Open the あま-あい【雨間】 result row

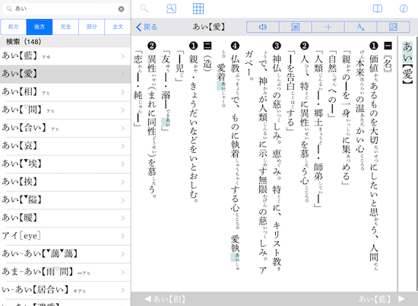click(65, 272)
